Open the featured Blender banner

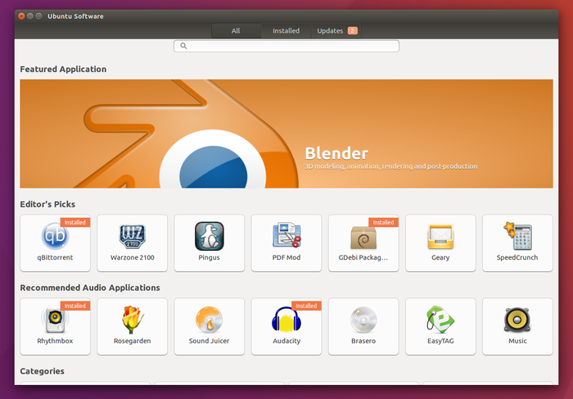pos(286,134)
